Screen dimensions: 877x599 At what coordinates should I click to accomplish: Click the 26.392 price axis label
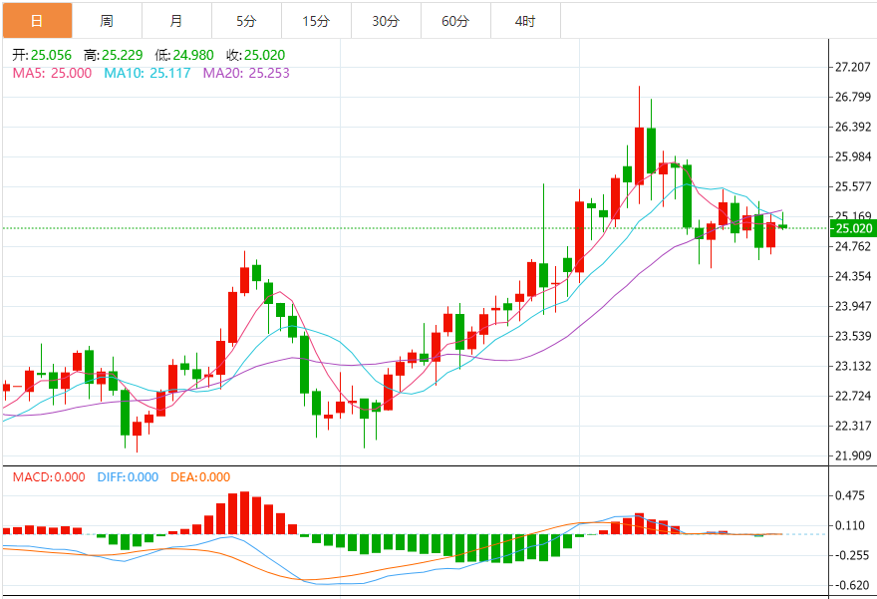pyautogui.click(x=853, y=127)
